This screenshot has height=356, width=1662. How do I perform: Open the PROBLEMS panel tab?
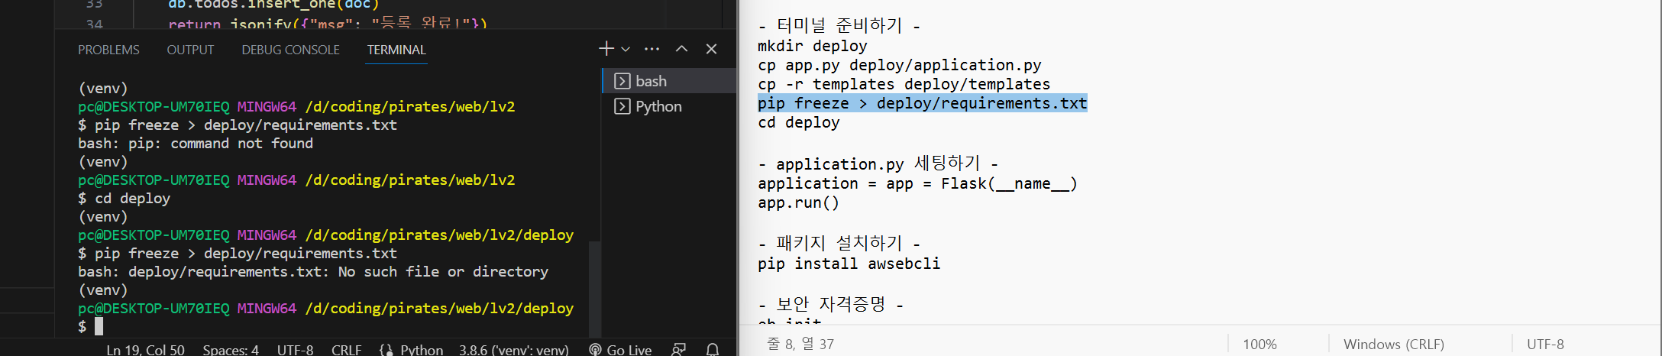tap(108, 50)
